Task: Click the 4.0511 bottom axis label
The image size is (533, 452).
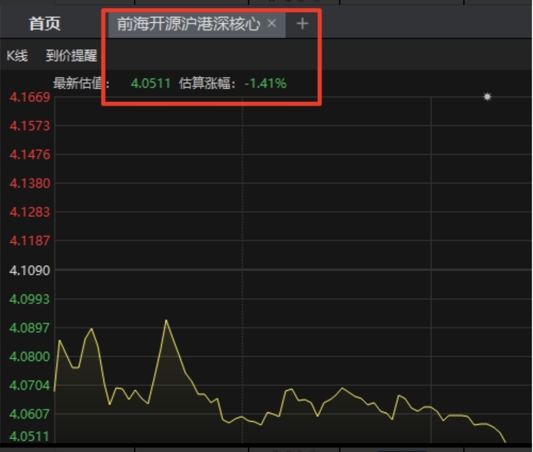Action: pos(30,436)
